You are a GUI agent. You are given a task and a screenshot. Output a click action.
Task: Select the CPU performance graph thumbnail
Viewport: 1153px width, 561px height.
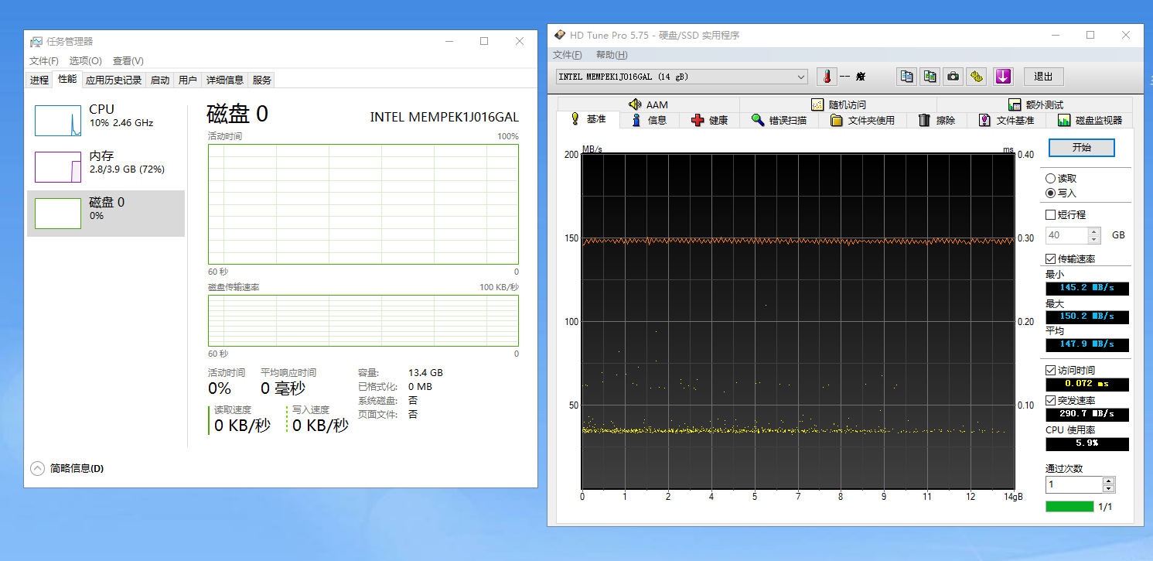(x=58, y=121)
